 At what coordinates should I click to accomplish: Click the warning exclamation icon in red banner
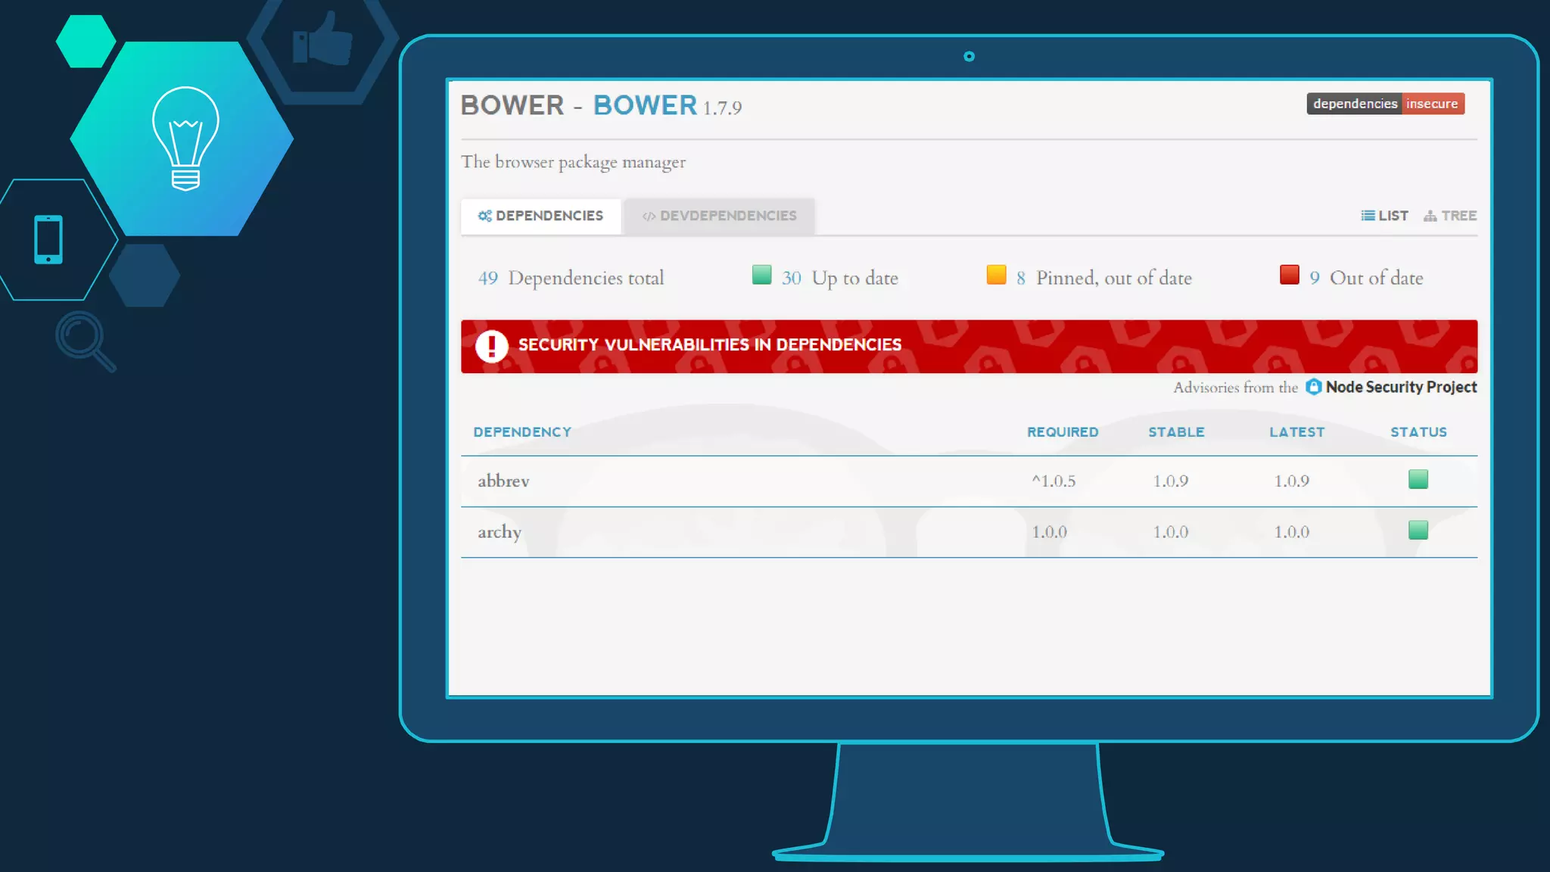[x=492, y=346]
